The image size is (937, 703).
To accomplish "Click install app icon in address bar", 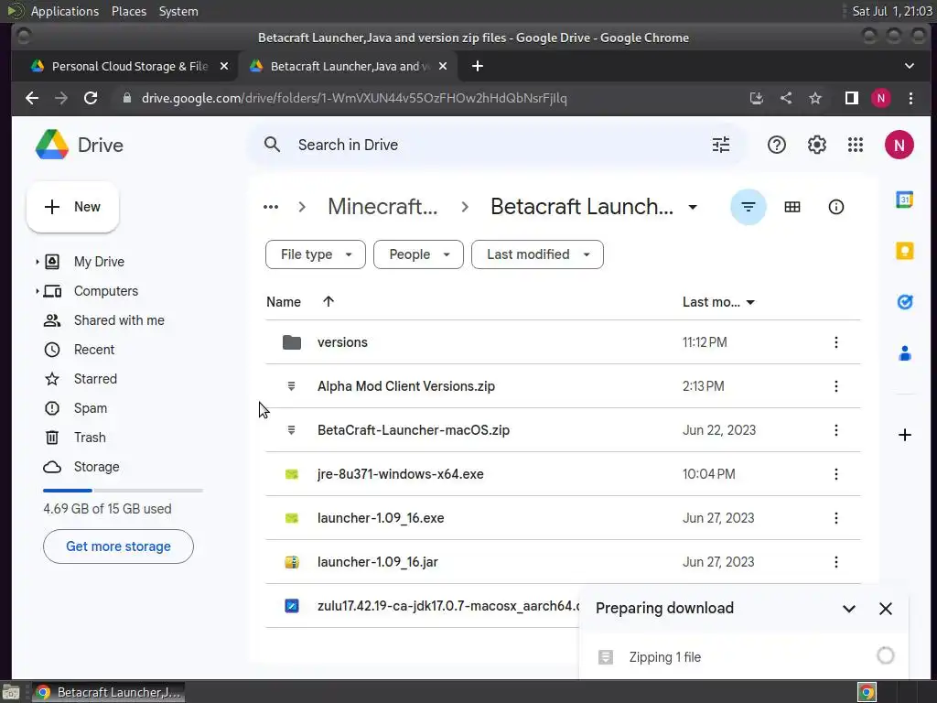I will [x=757, y=98].
